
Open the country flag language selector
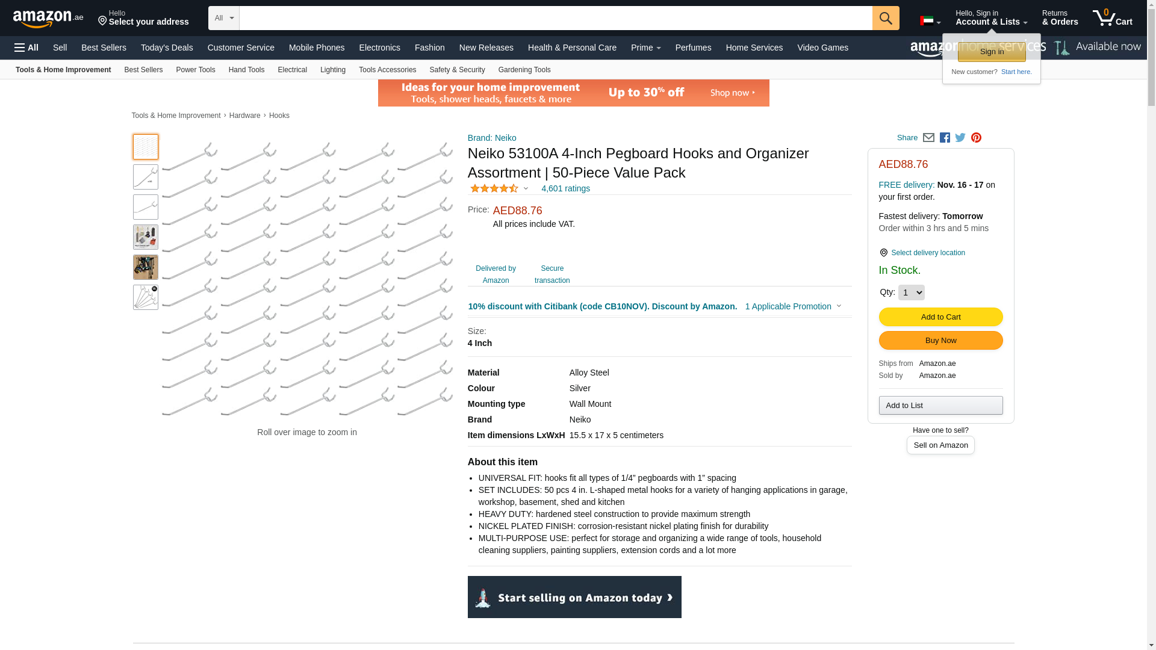click(x=930, y=22)
